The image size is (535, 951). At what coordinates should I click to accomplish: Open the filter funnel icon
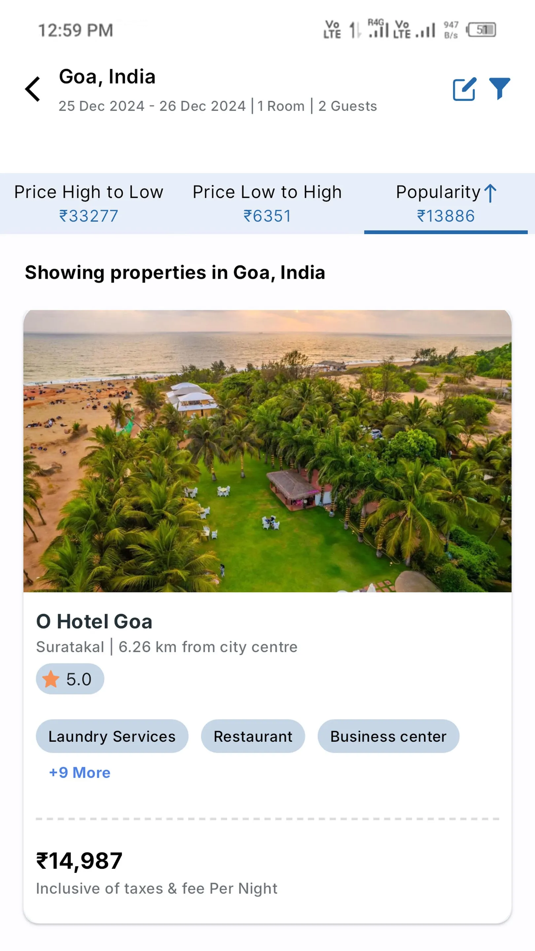(500, 88)
